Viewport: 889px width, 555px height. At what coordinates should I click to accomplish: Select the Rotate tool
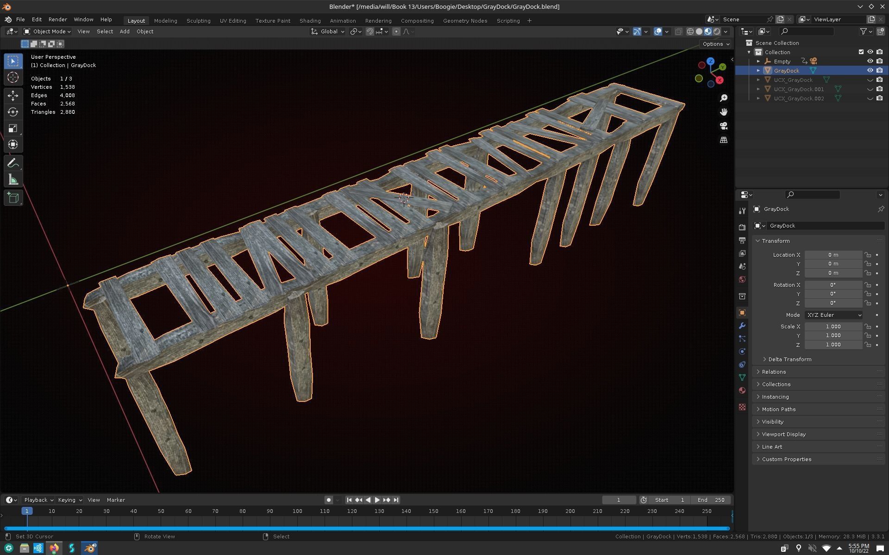coord(13,112)
